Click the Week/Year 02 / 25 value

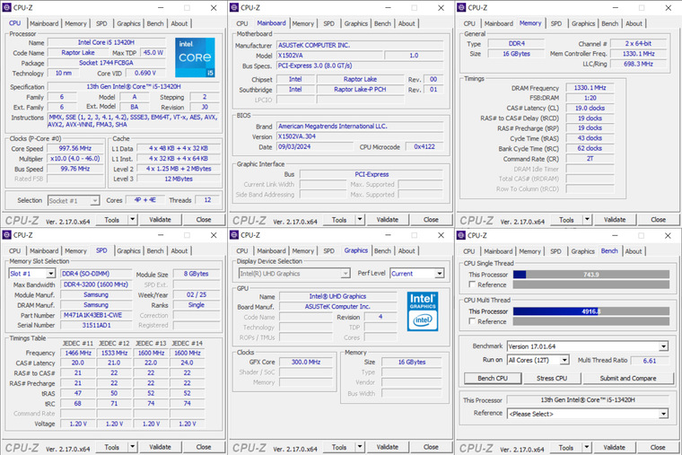point(197,294)
